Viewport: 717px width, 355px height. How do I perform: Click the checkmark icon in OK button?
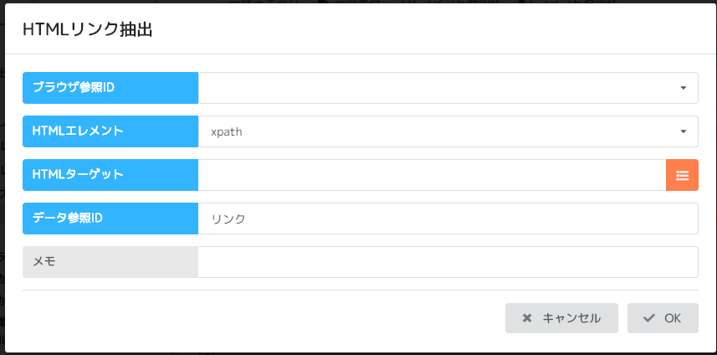point(648,318)
